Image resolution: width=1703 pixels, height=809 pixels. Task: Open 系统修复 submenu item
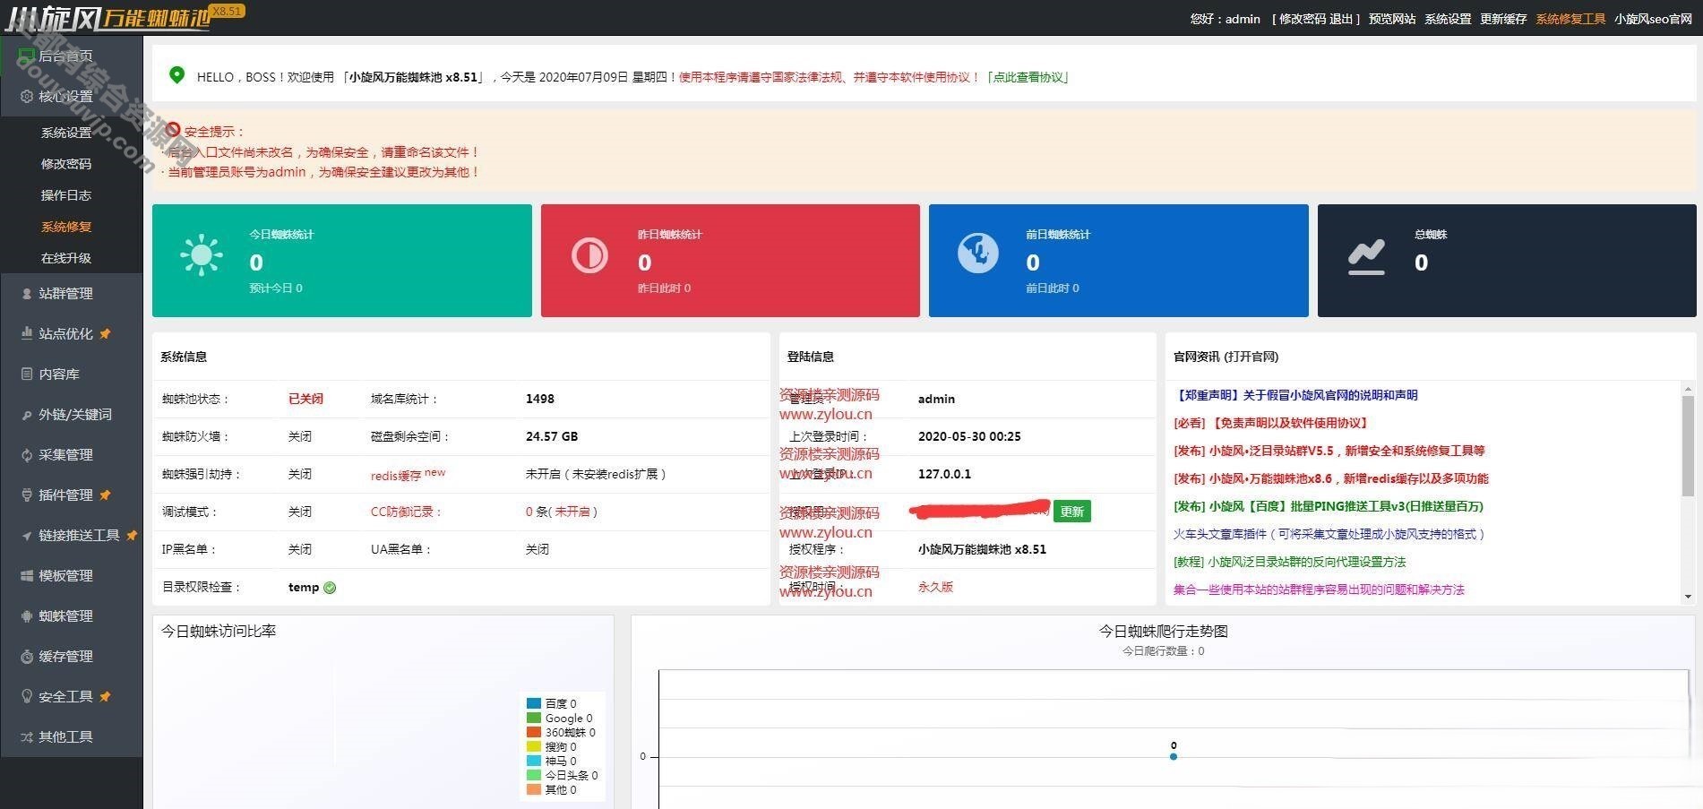click(66, 226)
